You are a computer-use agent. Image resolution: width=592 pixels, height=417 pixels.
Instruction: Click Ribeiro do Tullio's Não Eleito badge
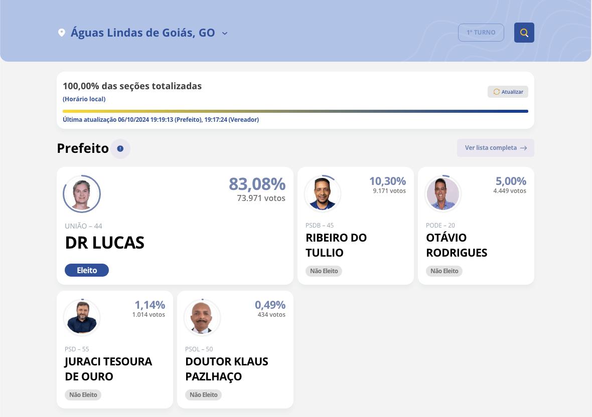324,271
